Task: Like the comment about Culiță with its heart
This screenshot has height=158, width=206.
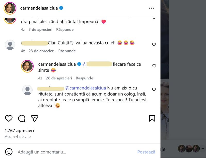Action: click(154, 44)
